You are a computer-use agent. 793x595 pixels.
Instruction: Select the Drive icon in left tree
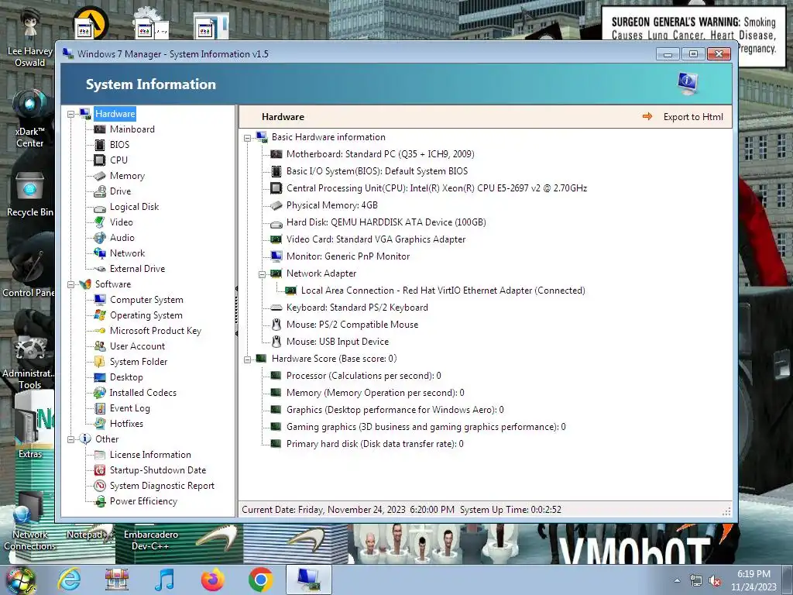pyautogui.click(x=100, y=191)
